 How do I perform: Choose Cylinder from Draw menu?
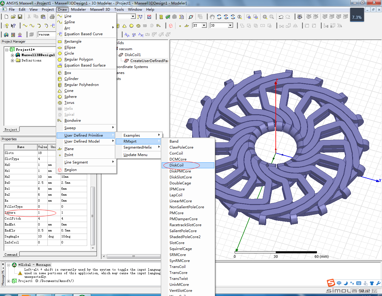(x=86, y=78)
